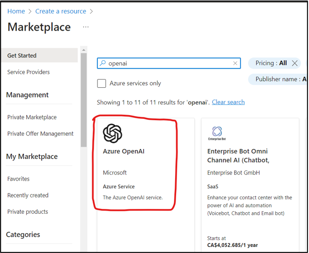Viewport: 309px width, 253px height.
Task: Open Recently created list
Action: click(28, 195)
